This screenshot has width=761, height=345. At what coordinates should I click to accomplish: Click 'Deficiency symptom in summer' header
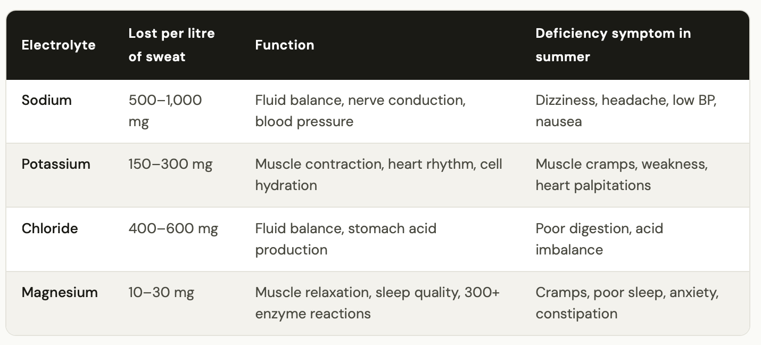point(613,45)
